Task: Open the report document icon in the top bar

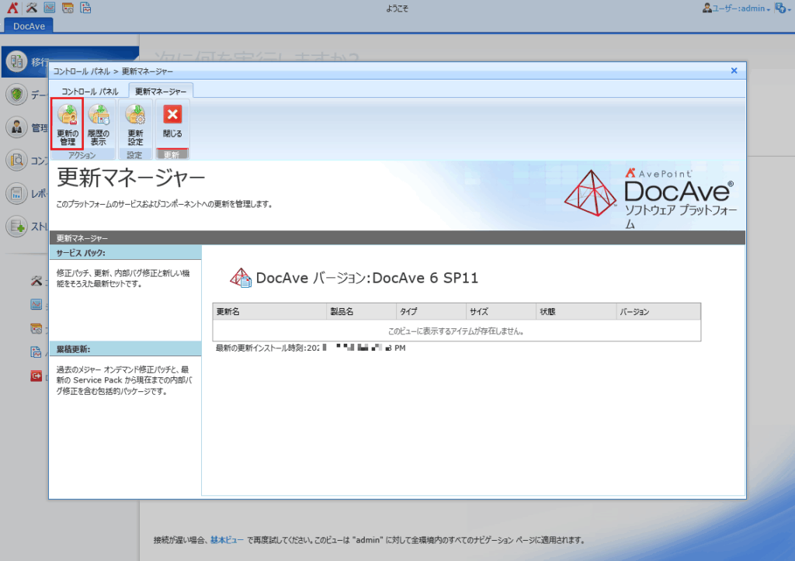Action: [x=85, y=8]
